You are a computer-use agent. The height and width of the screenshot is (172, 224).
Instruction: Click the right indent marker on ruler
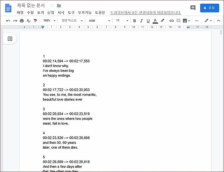click(188, 27)
